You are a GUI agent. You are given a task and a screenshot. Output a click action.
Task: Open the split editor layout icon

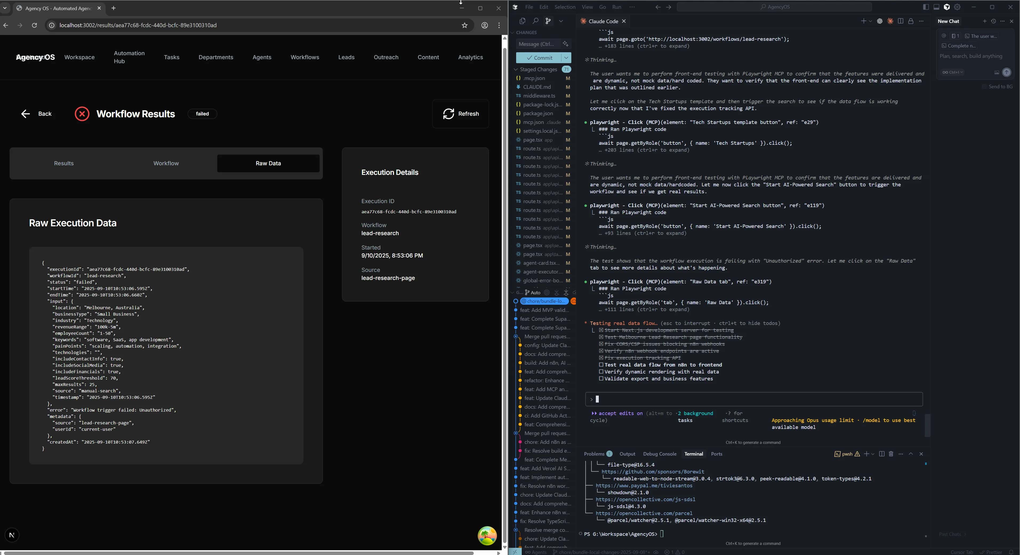tap(900, 21)
